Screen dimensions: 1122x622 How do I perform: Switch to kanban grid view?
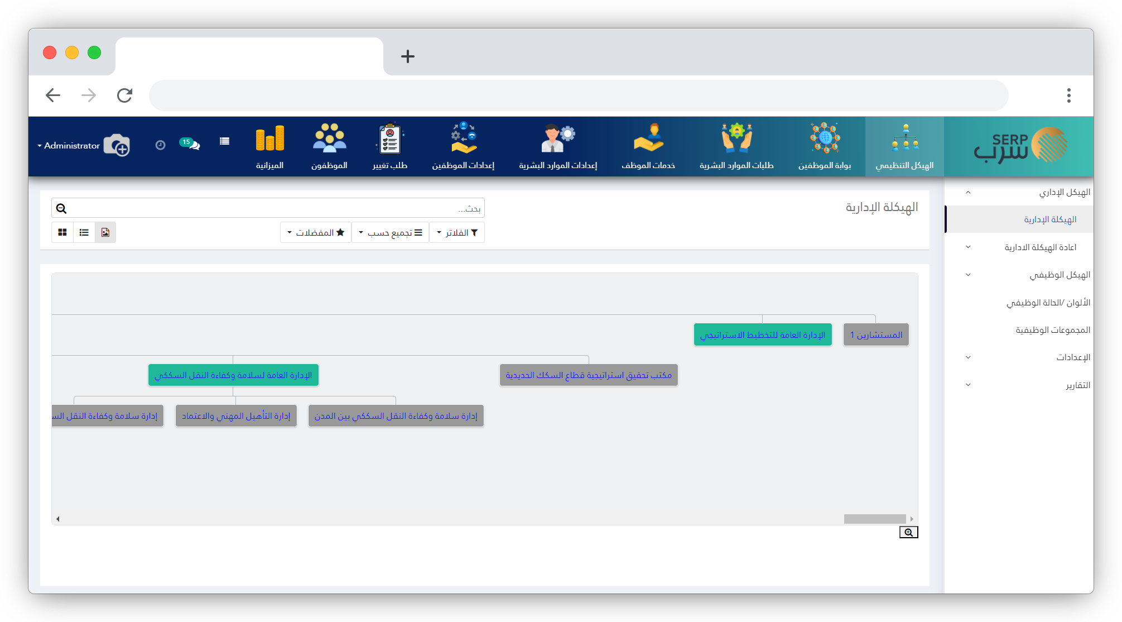point(62,232)
